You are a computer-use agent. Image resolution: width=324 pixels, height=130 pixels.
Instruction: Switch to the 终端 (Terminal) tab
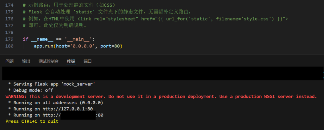[x=71, y=61]
